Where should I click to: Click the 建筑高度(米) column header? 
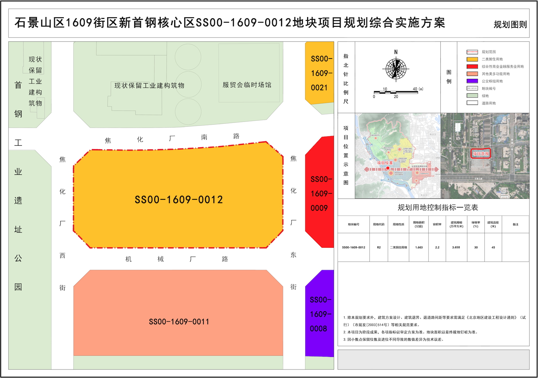493,224
